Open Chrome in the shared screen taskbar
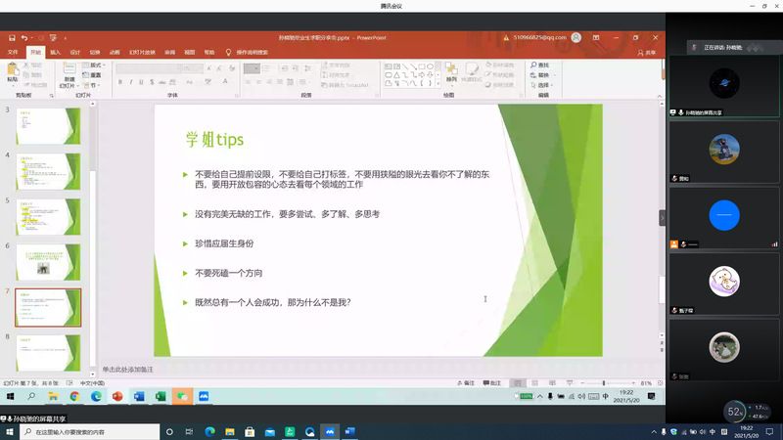Image resolution: width=783 pixels, height=440 pixels. [x=74, y=396]
